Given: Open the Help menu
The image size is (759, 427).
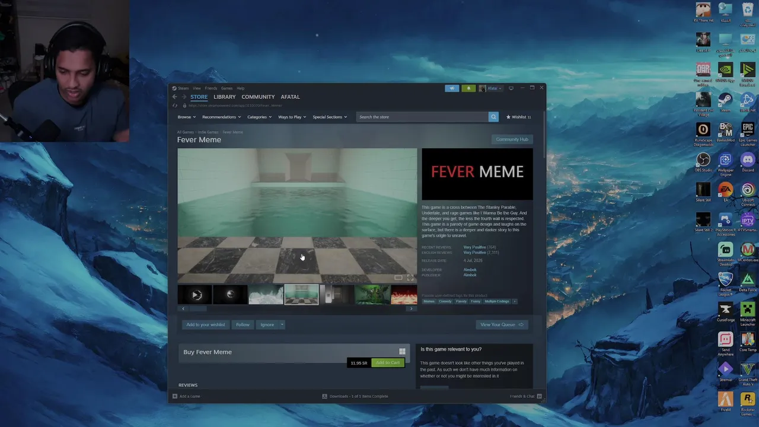Looking at the screenshot, I should click(240, 88).
